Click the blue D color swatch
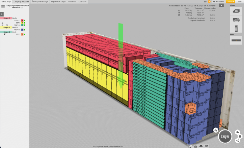 click(22, 30)
